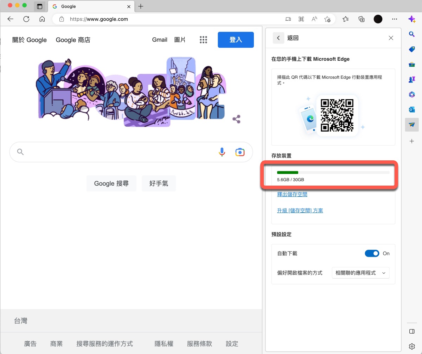Toggle the 自動下載 switch off
Image resolution: width=422 pixels, height=354 pixels.
pyautogui.click(x=372, y=253)
